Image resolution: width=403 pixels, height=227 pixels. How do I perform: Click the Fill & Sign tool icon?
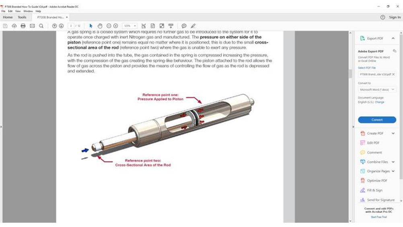coord(363,190)
